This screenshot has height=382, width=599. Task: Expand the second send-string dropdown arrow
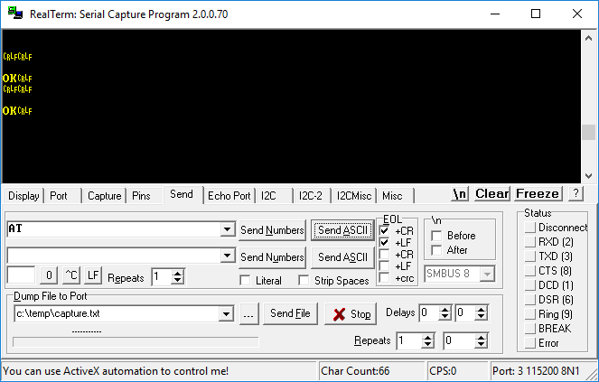(x=228, y=256)
